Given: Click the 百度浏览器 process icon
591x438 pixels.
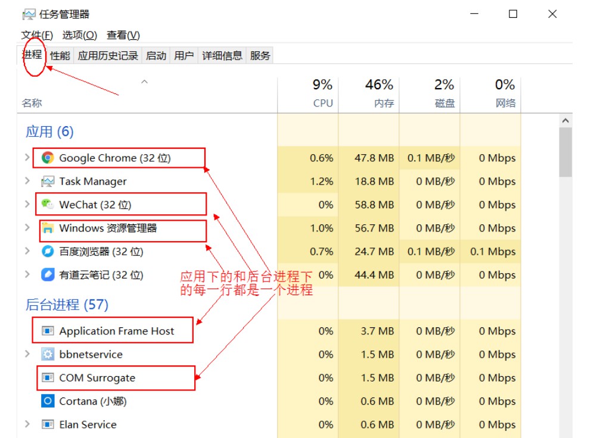Looking at the screenshot, I should [x=48, y=251].
